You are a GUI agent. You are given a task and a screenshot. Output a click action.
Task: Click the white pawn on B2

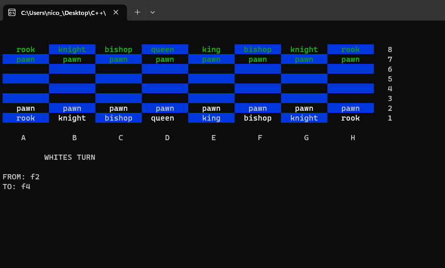(72, 109)
